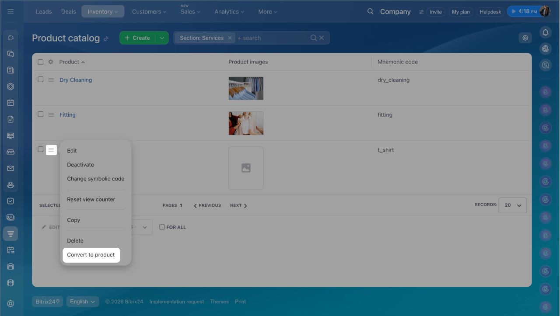This screenshot has height=316, width=560.
Task: Click the Fitting product image thumbnail
Action: [x=246, y=123]
